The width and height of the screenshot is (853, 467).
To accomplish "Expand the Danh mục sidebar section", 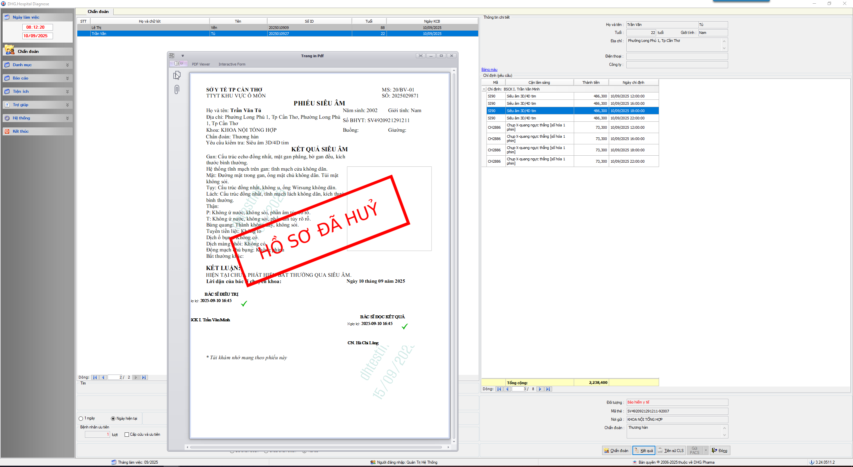I will coord(67,65).
